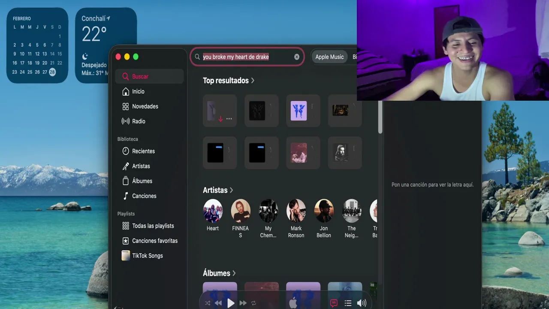Open artist Mark Ronson
Screen dimensions: 549x309
coord(296,218)
